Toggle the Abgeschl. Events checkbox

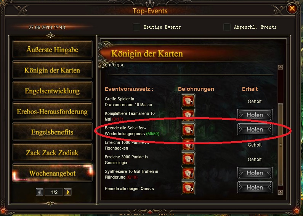(227, 27)
